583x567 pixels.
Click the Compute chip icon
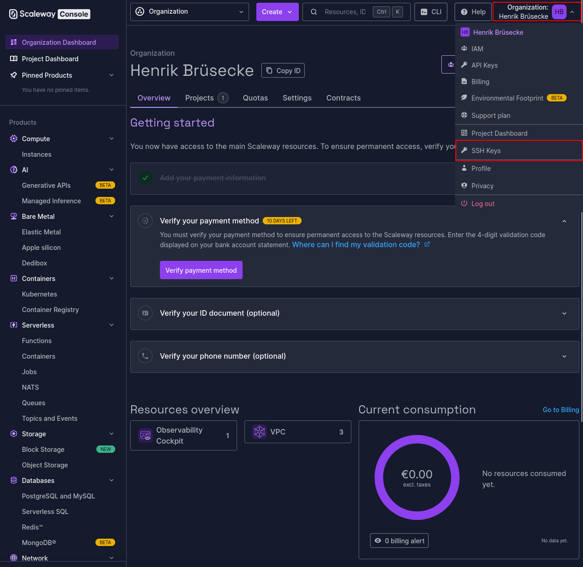point(14,138)
